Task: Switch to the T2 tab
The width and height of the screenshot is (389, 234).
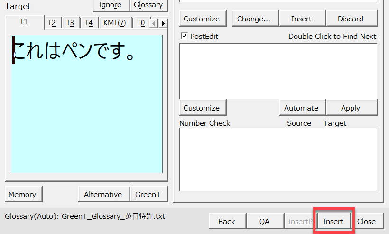Action: tap(52, 23)
